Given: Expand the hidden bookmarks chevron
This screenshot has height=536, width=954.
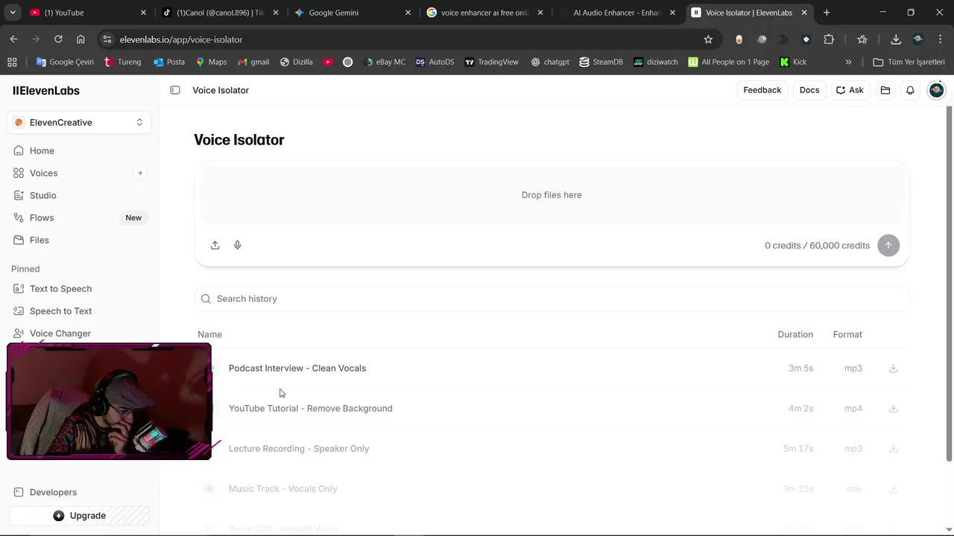Looking at the screenshot, I should point(848,62).
